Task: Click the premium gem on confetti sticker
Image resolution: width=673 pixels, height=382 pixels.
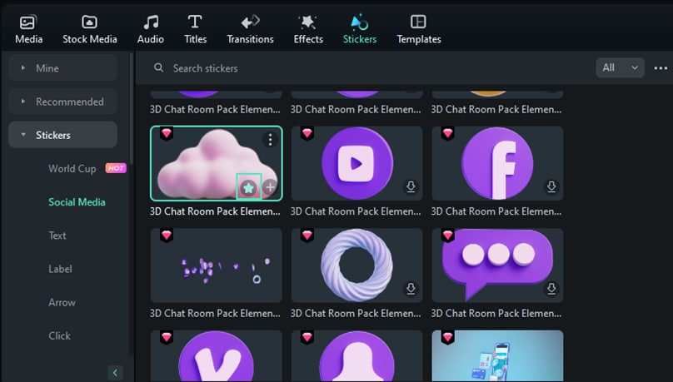Action: (x=167, y=236)
